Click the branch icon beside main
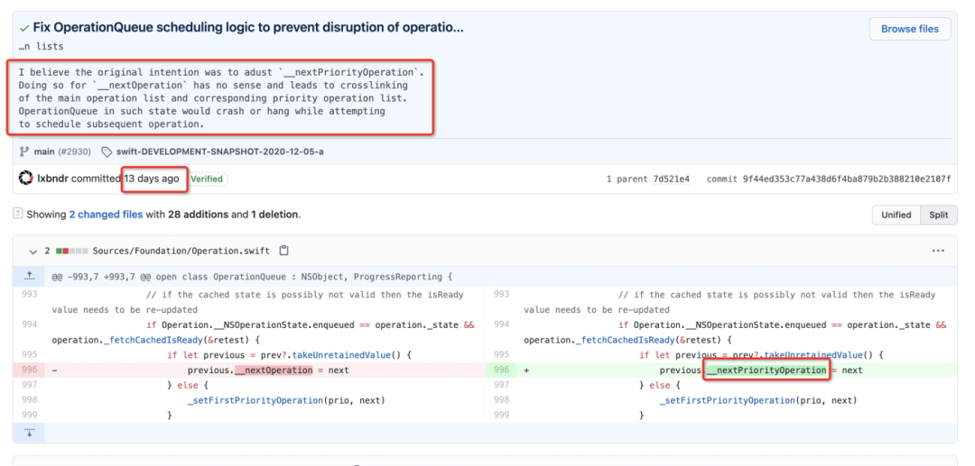 click(x=25, y=151)
